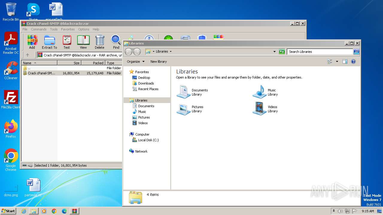Screen dimensions: 383x215
Task: Select the parent '..' folder row
Action: click(72, 68)
